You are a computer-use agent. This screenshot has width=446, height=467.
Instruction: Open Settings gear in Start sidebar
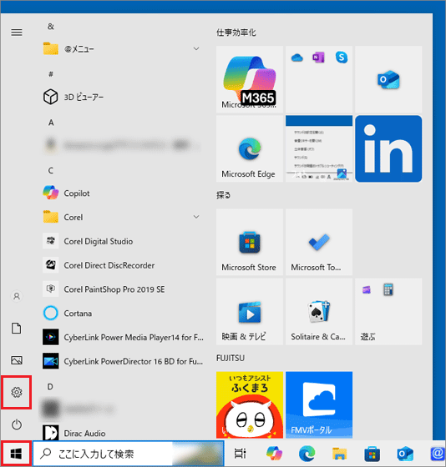click(x=17, y=392)
